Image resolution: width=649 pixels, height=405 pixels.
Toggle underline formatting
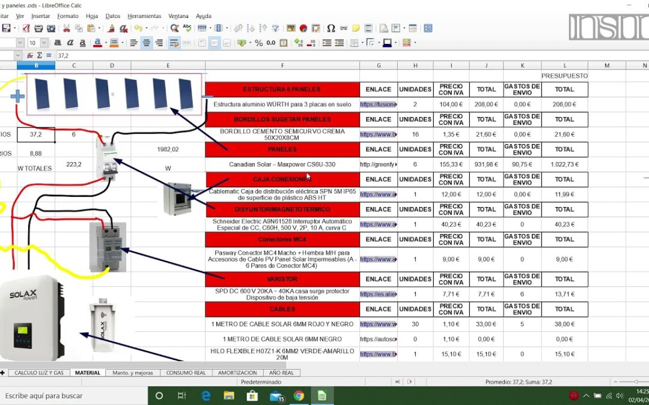(x=83, y=43)
